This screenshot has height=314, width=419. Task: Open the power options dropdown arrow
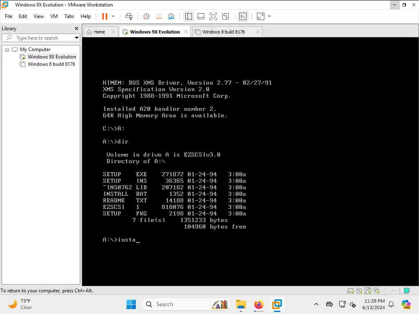(113, 16)
